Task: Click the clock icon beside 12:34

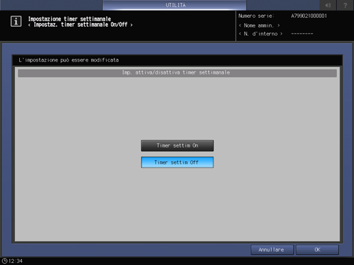Action: 5,261
